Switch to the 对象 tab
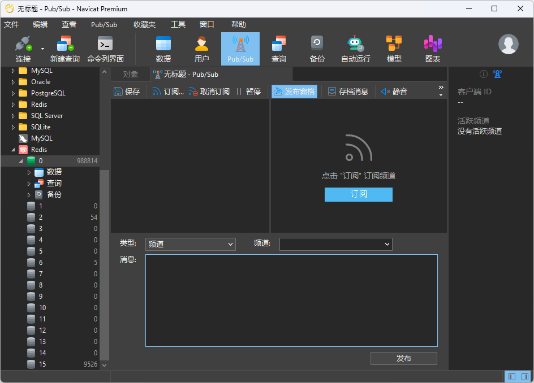This screenshot has width=534, height=383. pyautogui.click(x=131, y=75)
